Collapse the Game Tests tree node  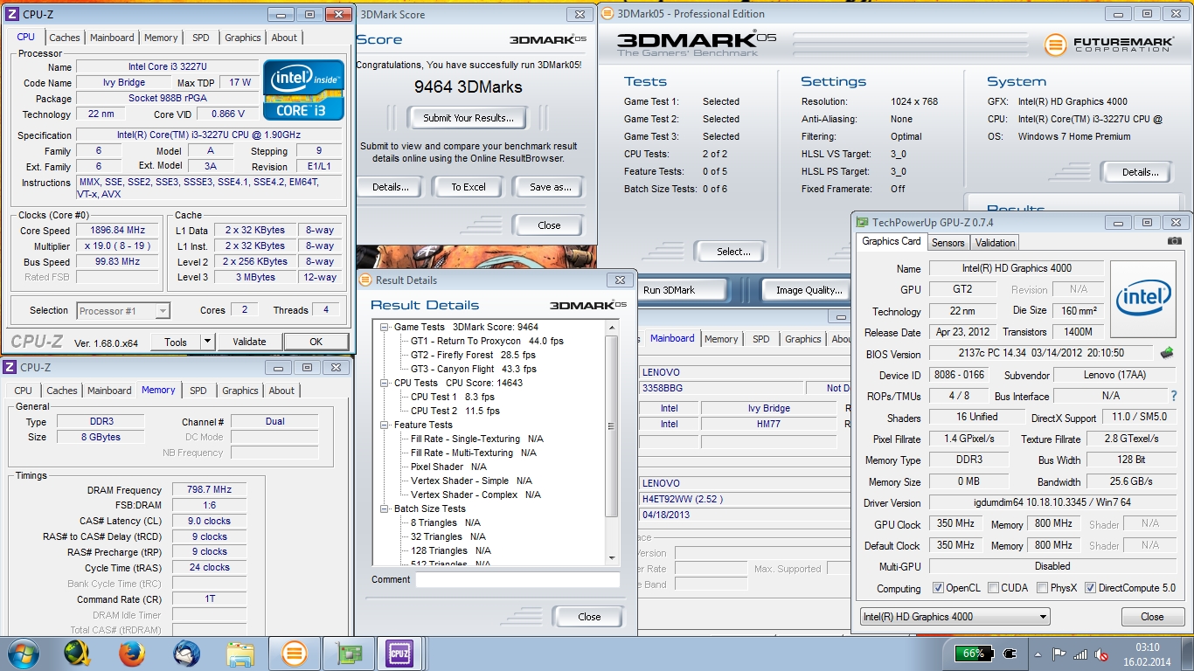pos(385,327)
